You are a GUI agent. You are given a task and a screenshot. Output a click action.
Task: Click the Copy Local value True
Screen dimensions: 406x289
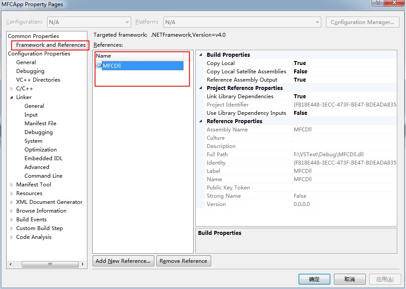(300, 63)
